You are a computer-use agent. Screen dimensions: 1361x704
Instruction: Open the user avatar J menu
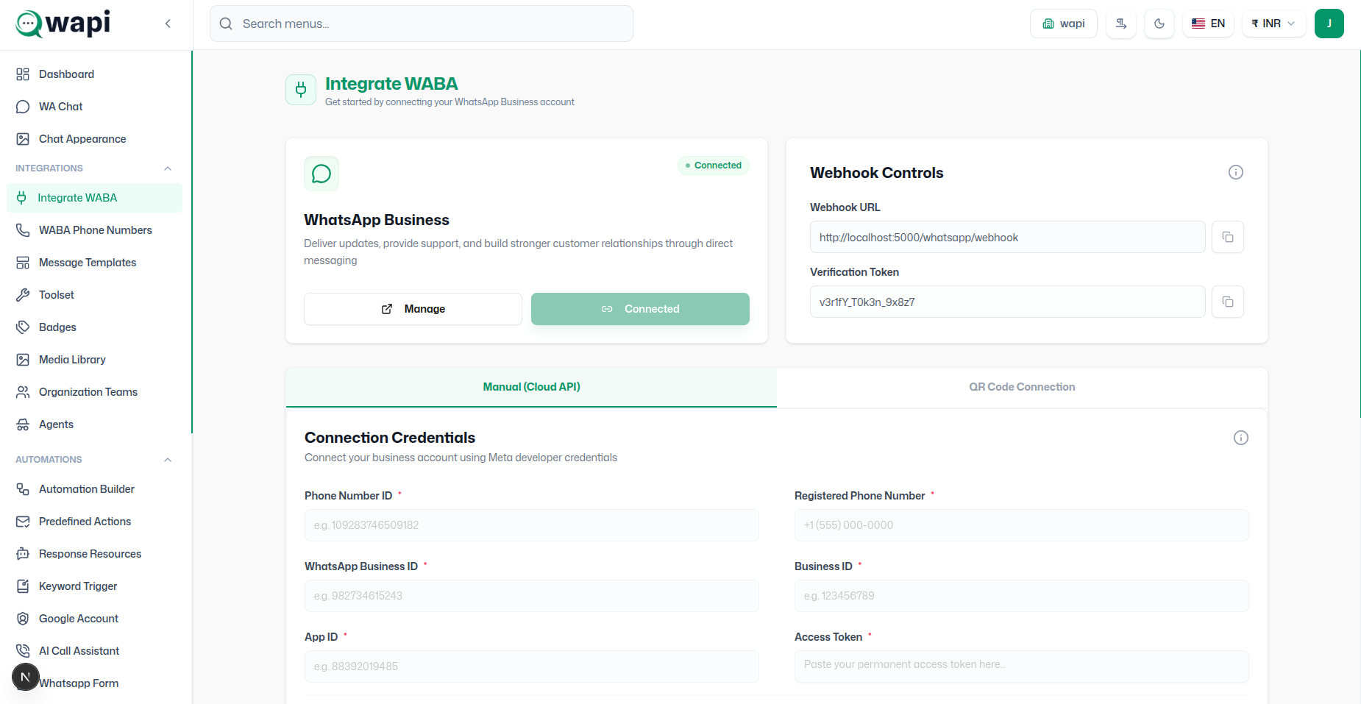pyautogui.click(x=1329, y=24)
